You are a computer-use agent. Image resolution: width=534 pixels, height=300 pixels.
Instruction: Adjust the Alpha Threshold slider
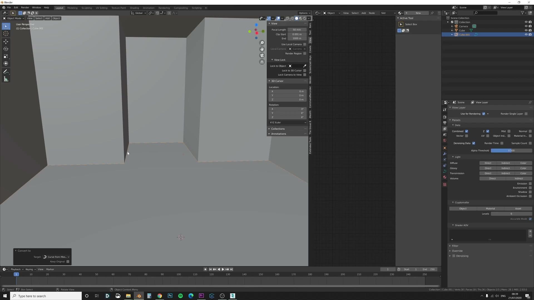(x=511, y=151)
